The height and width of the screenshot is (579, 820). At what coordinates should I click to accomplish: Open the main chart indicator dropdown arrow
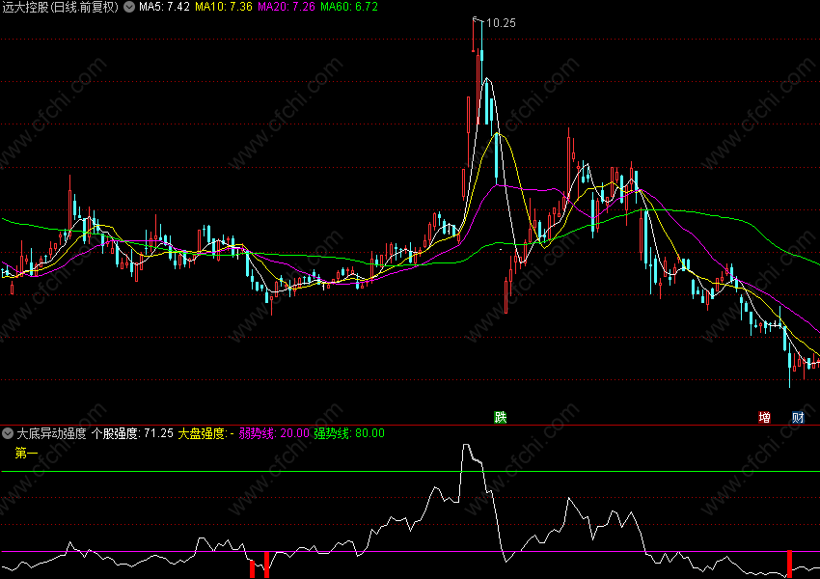(x=129, y=7)
